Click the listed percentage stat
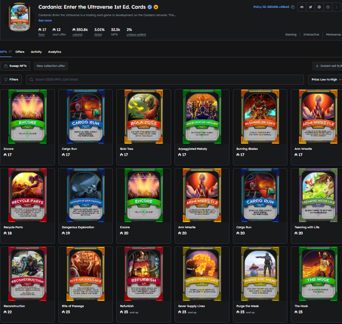This screenshot has height=324, width=342. tap(99, 32)
